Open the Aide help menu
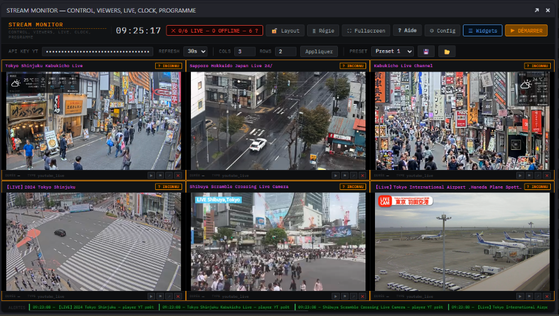The image size is (559, 316). tap(407, 31)
